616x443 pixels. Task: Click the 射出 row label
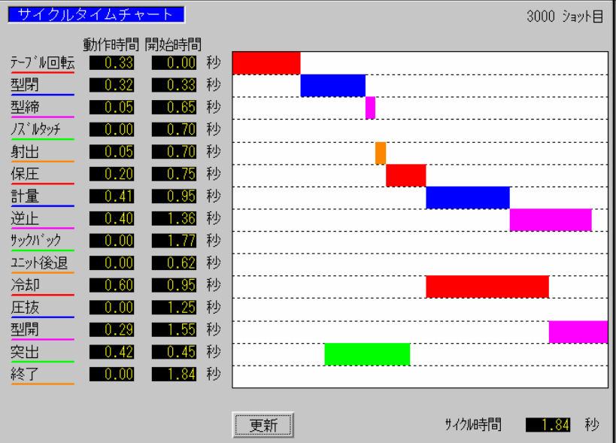point(25,152)
